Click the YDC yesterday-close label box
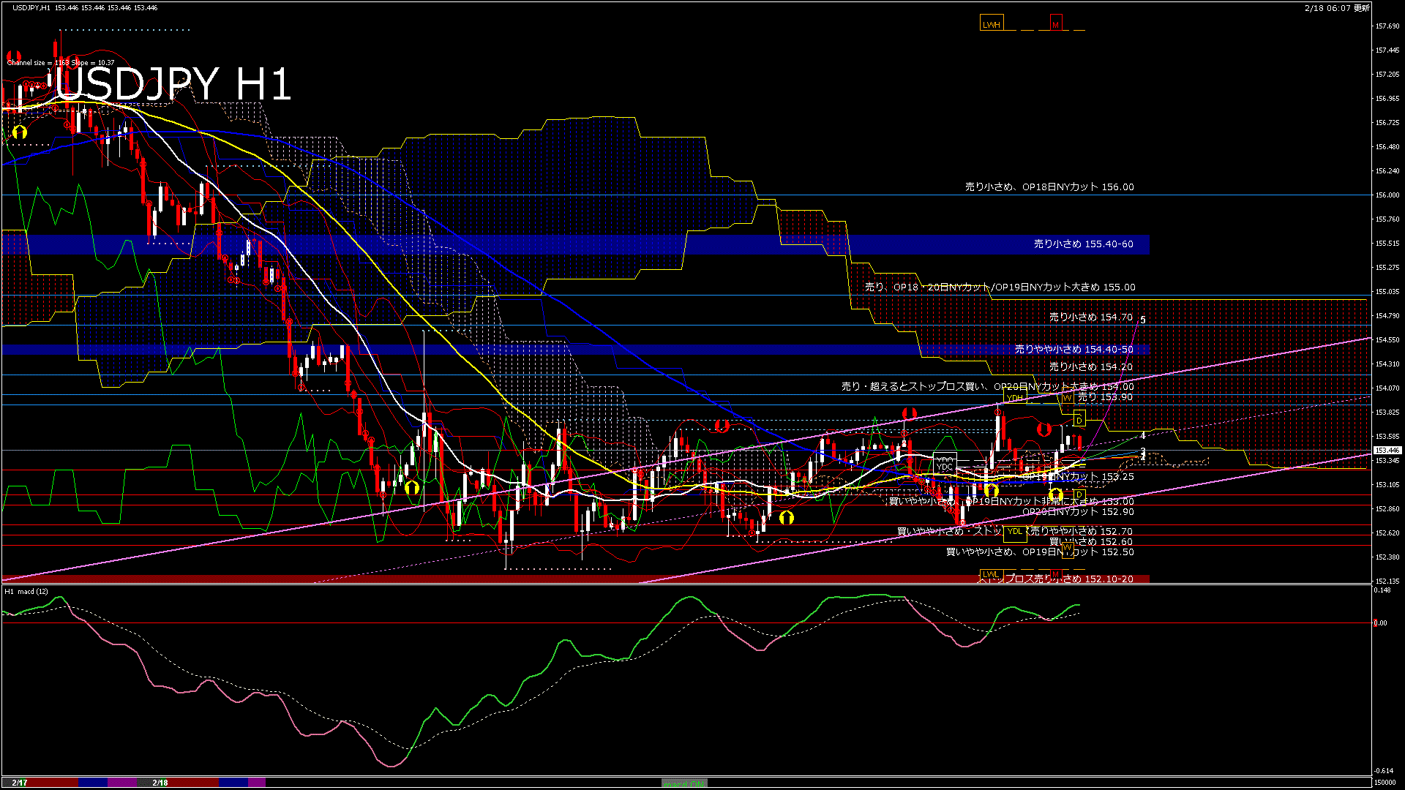 tap(945, 466)
